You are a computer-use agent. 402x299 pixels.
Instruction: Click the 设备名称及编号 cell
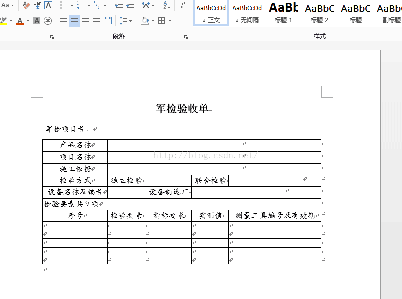(x=75, y=192)
